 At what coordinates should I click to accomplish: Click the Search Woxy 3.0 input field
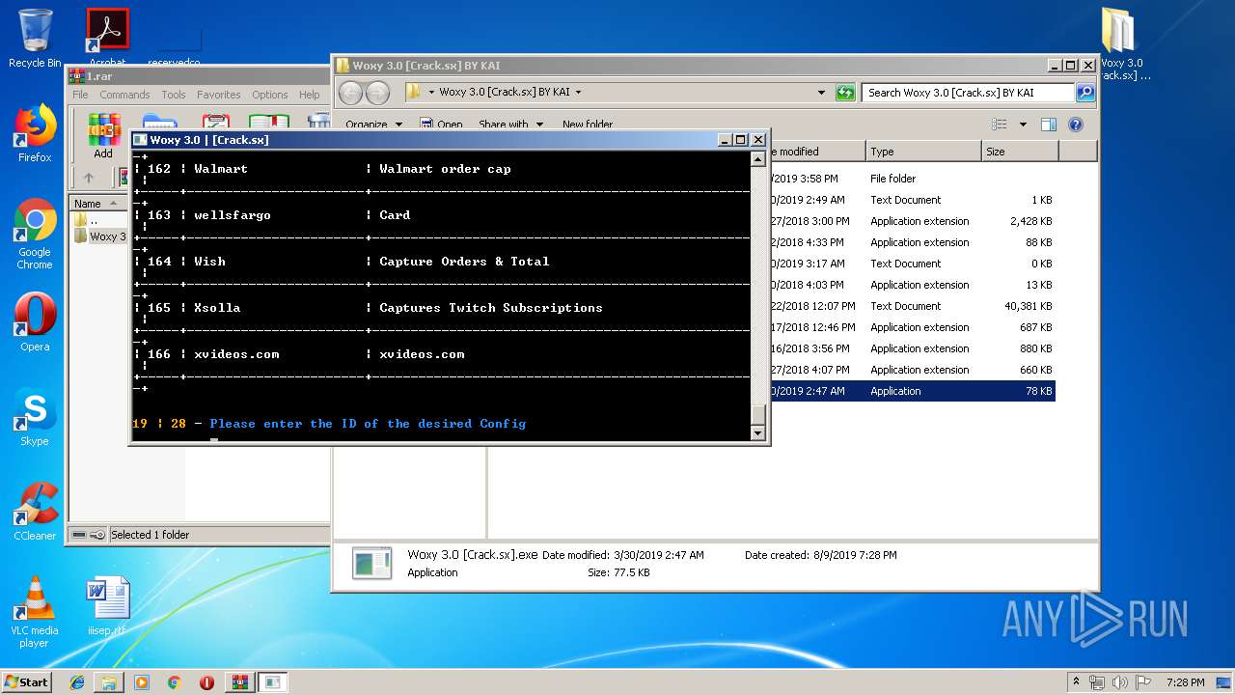pyautogui.click(x=968, y=93)
